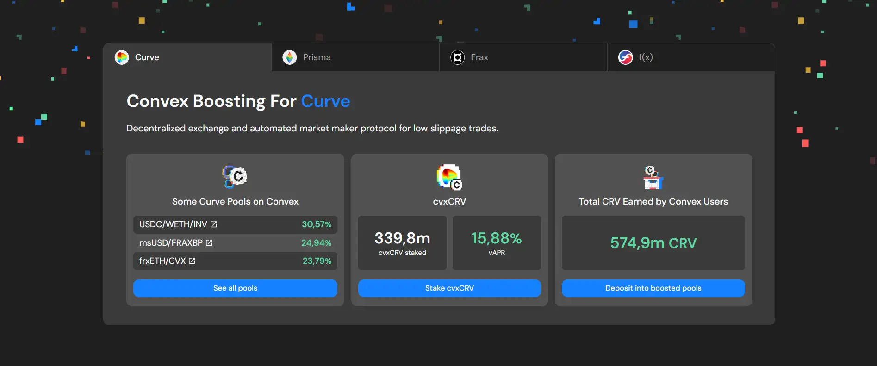The height and width of the screenshot is (366, 877).
Task: Click the Curve Pools pixel icon
Action: click(235, 177)
